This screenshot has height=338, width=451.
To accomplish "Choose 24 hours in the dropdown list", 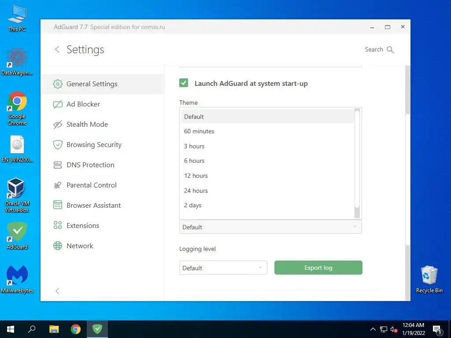I will [267, 191].
